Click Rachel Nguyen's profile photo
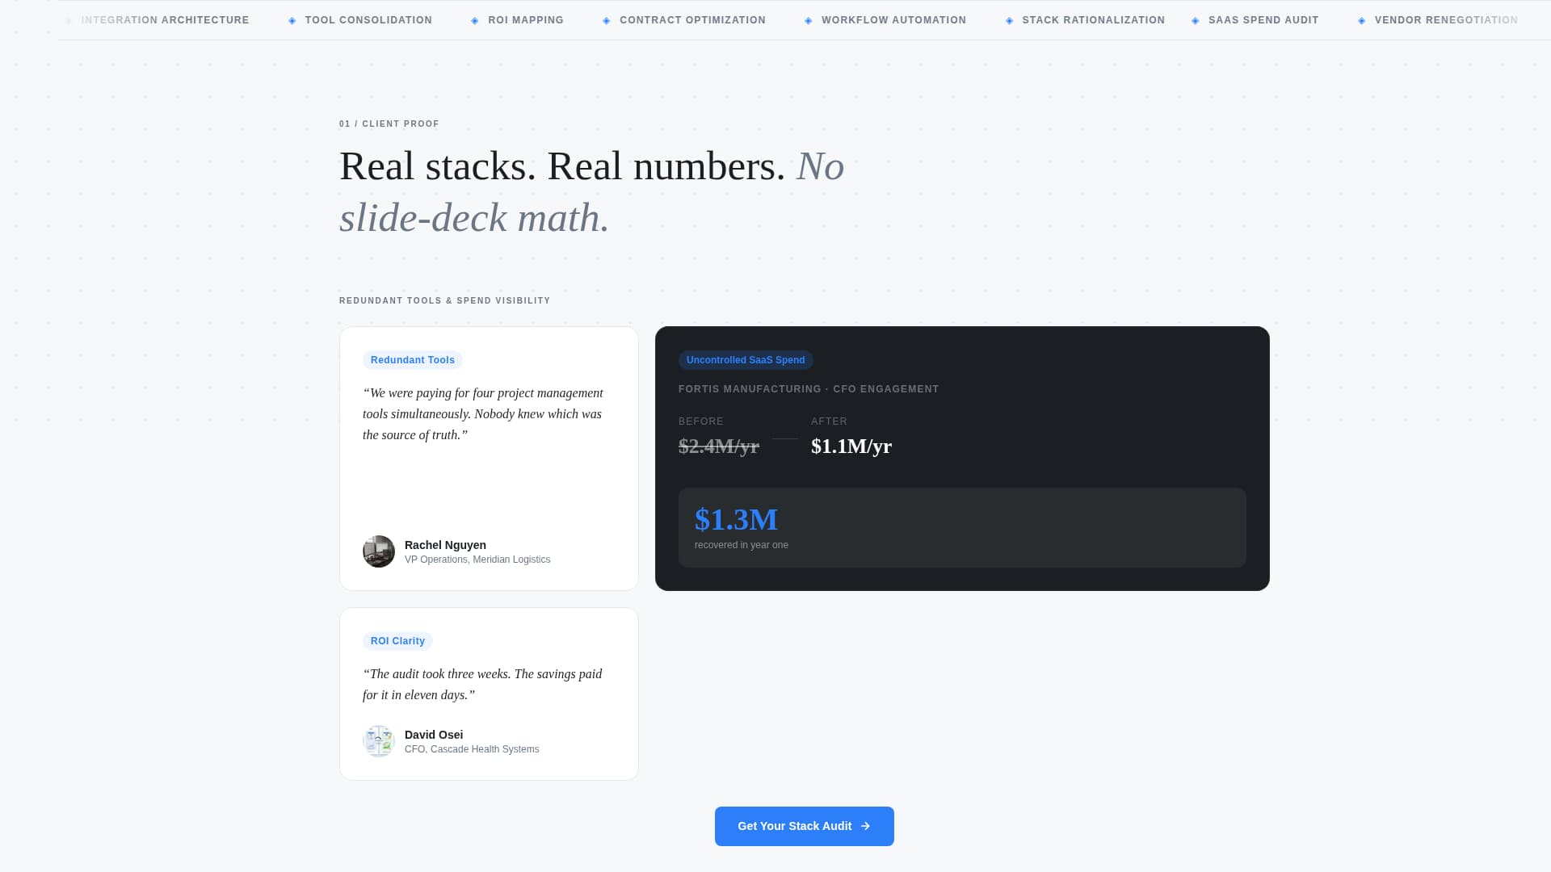 378,551
